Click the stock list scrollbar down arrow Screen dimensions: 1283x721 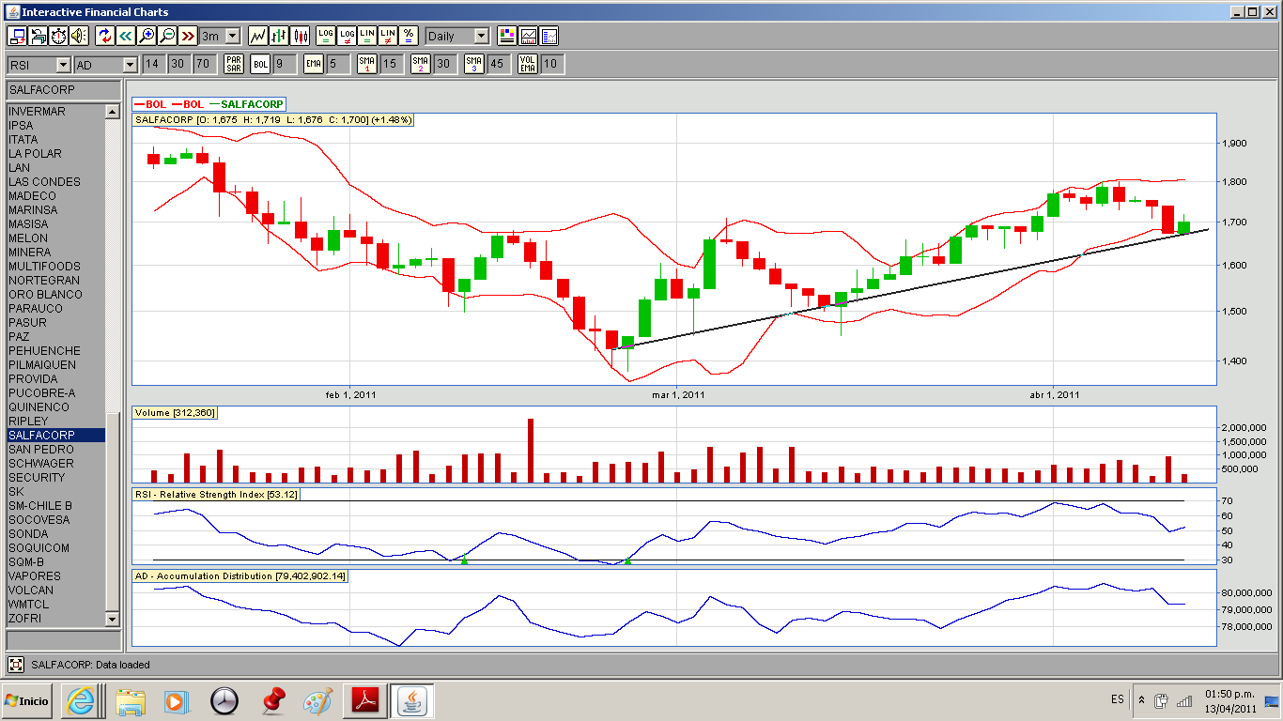[113, 620]
